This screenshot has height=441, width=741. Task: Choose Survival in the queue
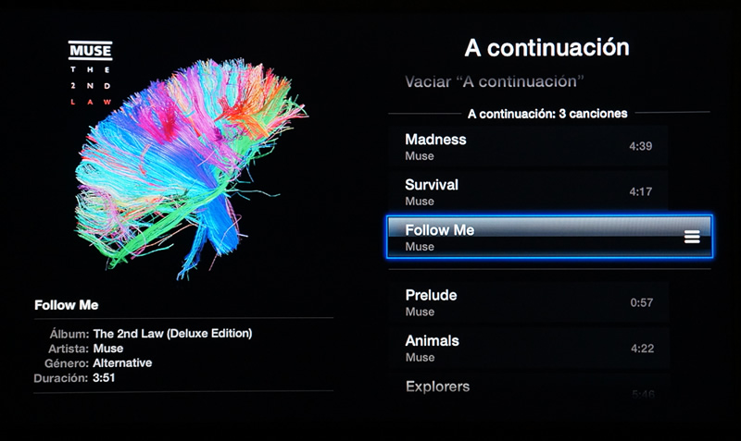point(528,191)
